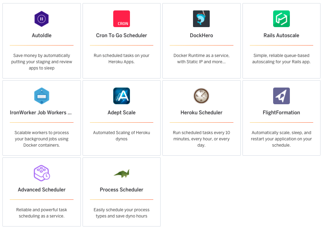The width and height of the screenshot is (324, 230).
Task: Click the Heroku Scheduler title
Action: [201, 113]
